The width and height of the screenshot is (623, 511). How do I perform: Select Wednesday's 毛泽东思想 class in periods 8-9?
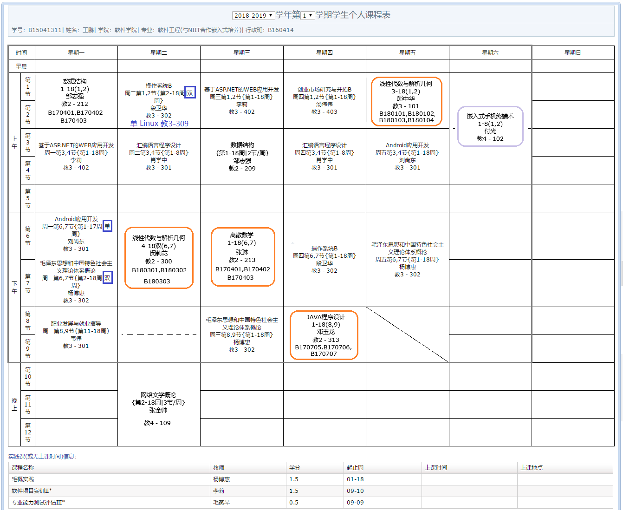tap(242, 334)
